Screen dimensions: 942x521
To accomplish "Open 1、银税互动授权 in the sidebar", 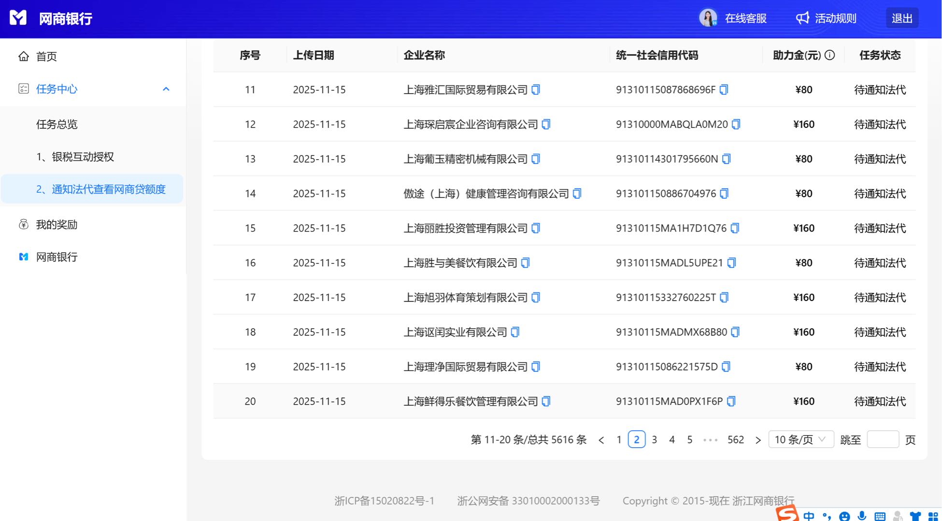I will [x=75, y=156].
